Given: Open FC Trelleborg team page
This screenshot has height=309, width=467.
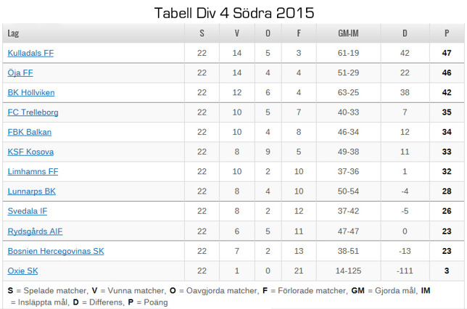Looking at the screenshot, I should 33,112.
